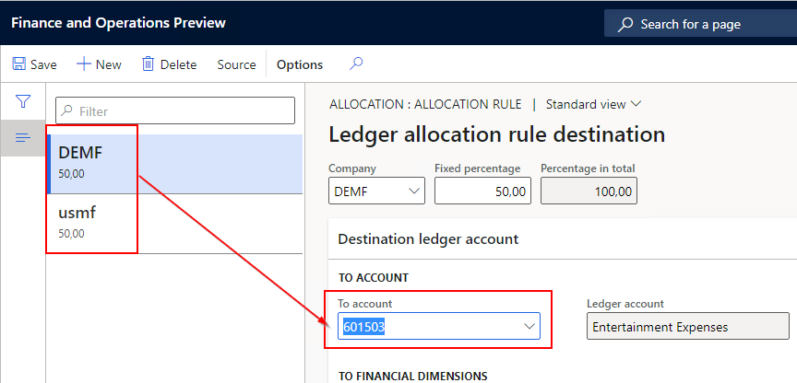The width and height of the screenshot is (797, 383).
Task: Select the DEMF list record
Action: 175,163
